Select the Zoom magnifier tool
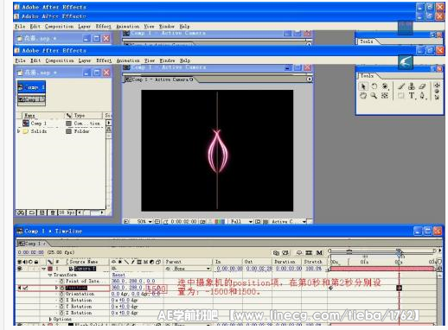The width and height of the screenshot is (448, 330). point(374,96)
